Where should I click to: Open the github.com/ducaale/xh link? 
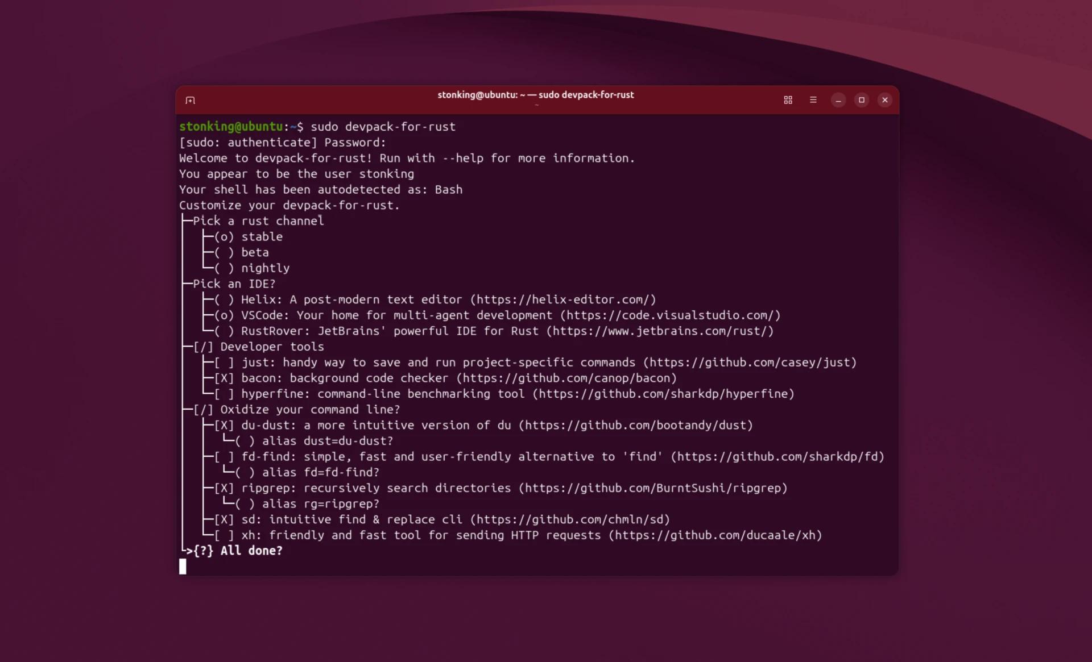[x=715, y=535]
